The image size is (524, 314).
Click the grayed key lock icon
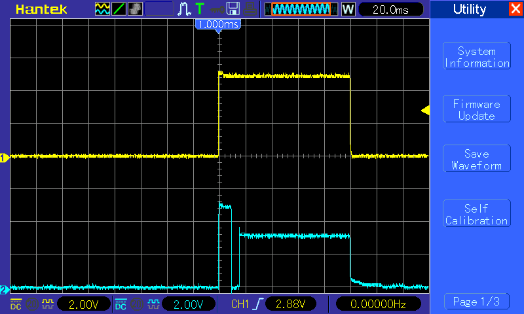pyautogui.click(x=217, y=9)
